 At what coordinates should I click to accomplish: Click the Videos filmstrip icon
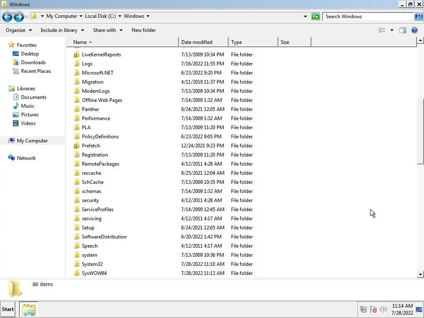[x=16, y=123]
